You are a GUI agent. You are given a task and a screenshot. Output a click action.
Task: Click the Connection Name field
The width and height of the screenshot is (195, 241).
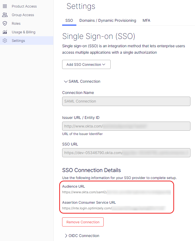[x=126, y=101]
